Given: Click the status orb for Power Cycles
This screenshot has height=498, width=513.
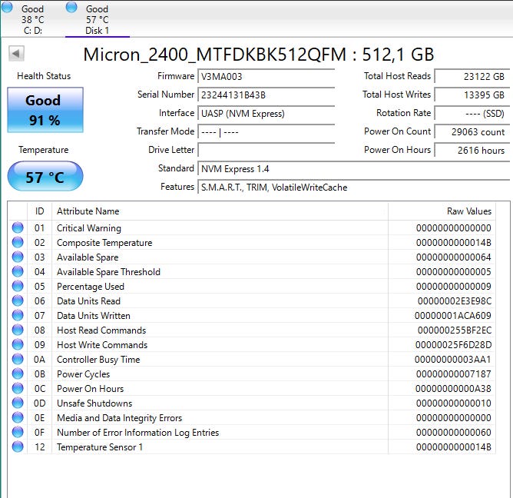Looking at the screenshot, I should point(18,374).
